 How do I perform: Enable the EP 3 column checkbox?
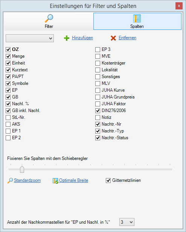98,49
